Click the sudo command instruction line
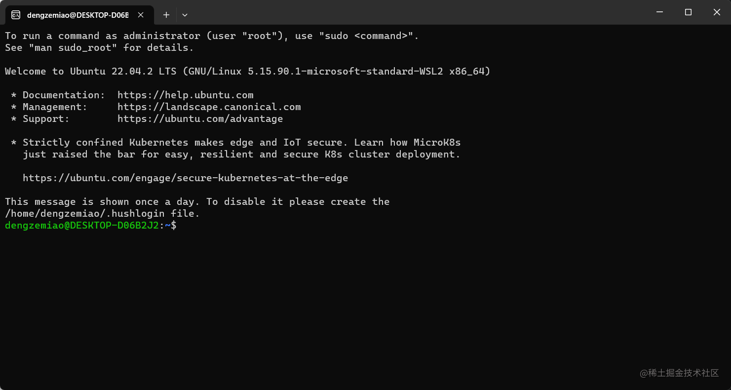 click(x=211, y=36)
